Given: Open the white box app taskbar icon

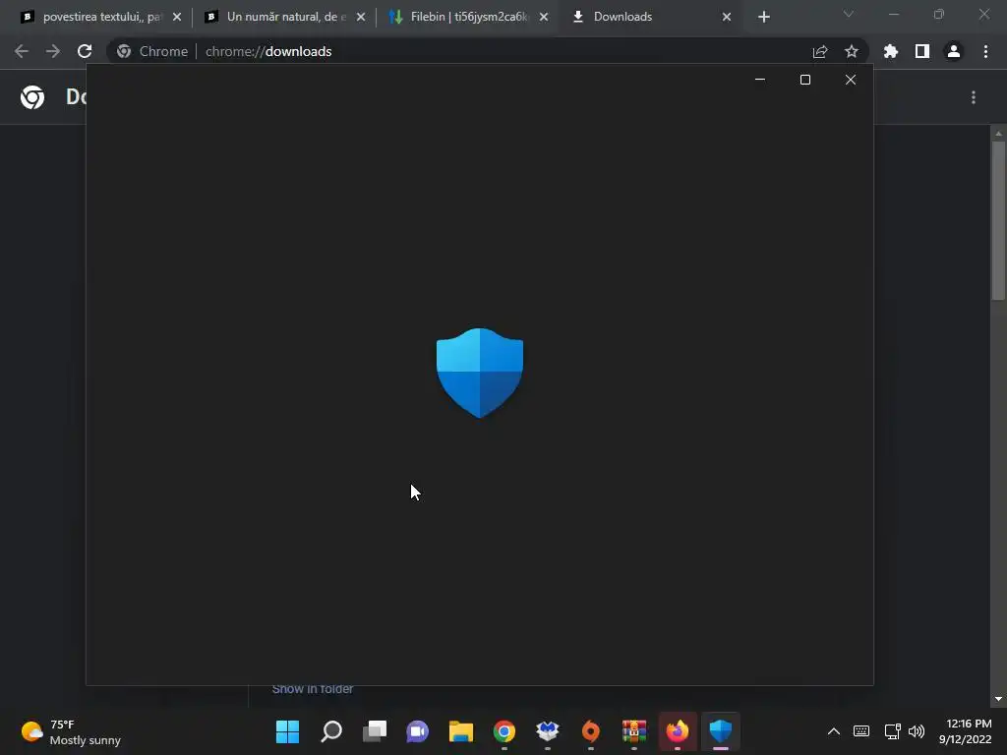Looking at the screenshot, I should point(548,731).
